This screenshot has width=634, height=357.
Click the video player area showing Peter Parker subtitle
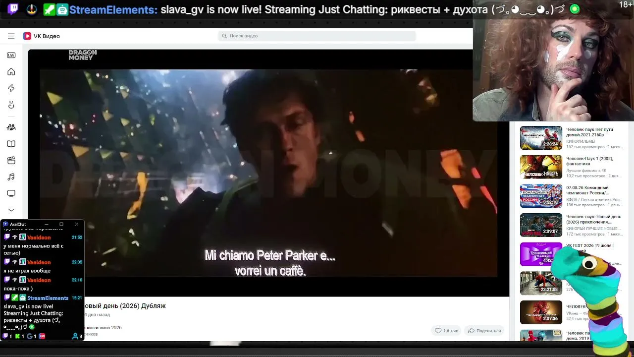(x=268, y=173)
